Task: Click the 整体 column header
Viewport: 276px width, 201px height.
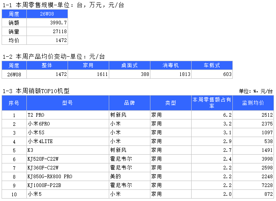Action: tap(47, 65)
